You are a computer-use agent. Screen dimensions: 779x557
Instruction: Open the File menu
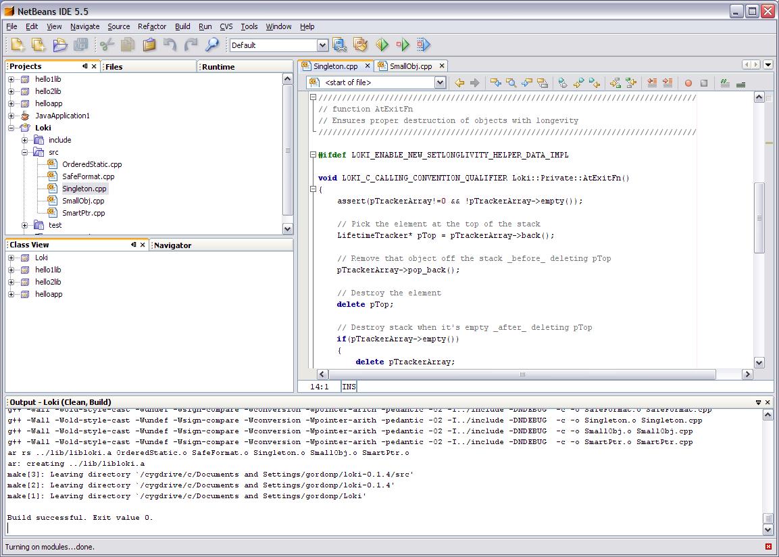pos(11,26)
